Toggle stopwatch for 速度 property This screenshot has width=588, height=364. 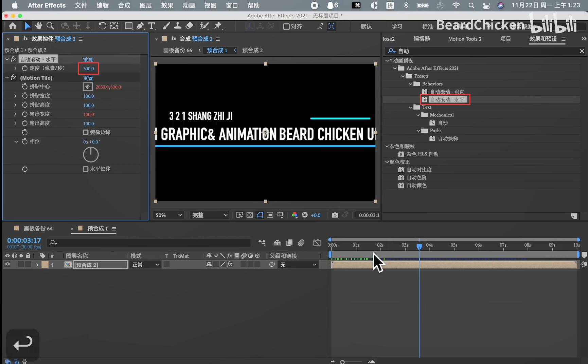pyautogui.click(x=24, y=68)
